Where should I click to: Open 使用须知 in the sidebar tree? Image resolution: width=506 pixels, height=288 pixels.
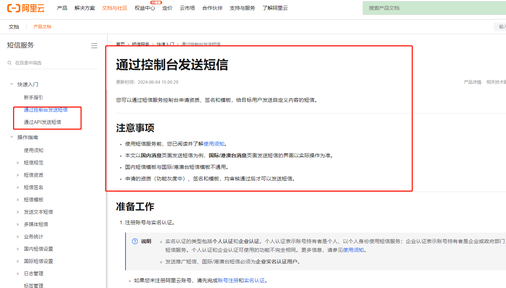[34, 150]
